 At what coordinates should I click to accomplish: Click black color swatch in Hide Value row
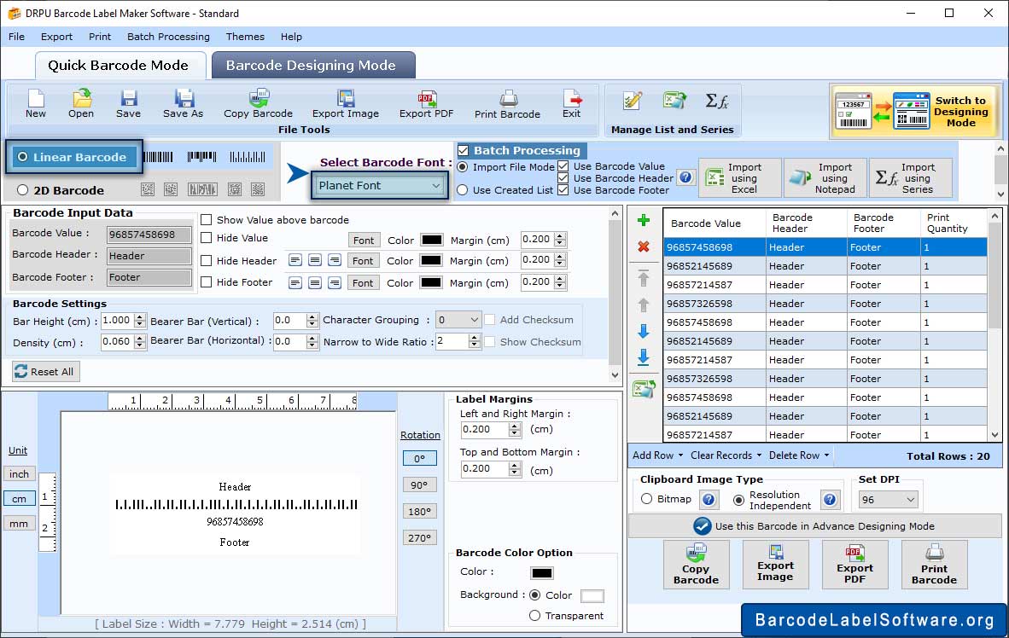431,240
